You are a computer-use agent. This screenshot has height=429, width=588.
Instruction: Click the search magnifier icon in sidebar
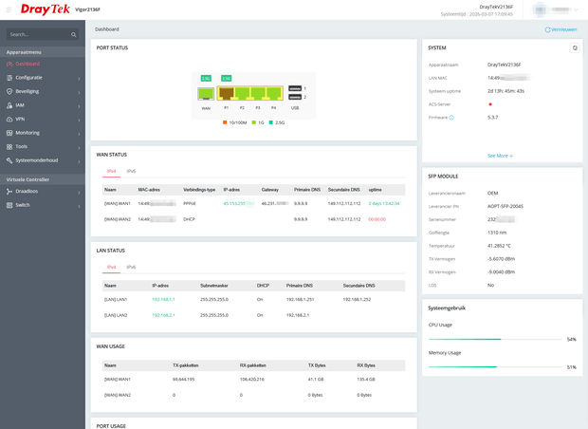(x=74, y=34)
